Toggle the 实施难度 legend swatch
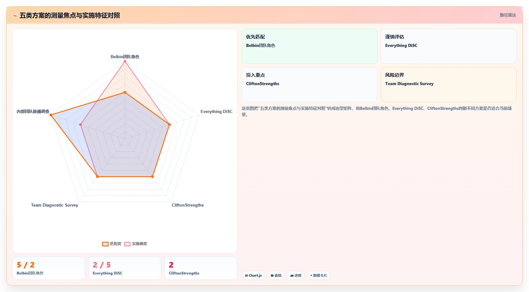Viewport: 529px width, 292px height. point(127,244)
